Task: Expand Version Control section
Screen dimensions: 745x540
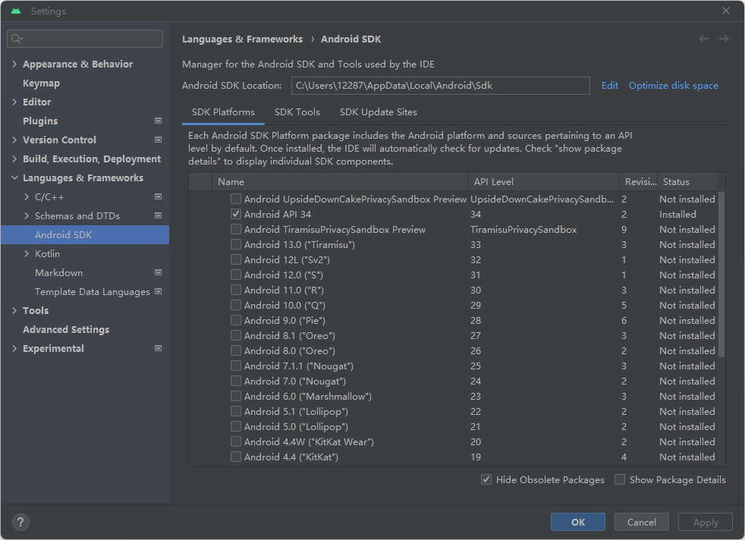Action: point(14,140)
